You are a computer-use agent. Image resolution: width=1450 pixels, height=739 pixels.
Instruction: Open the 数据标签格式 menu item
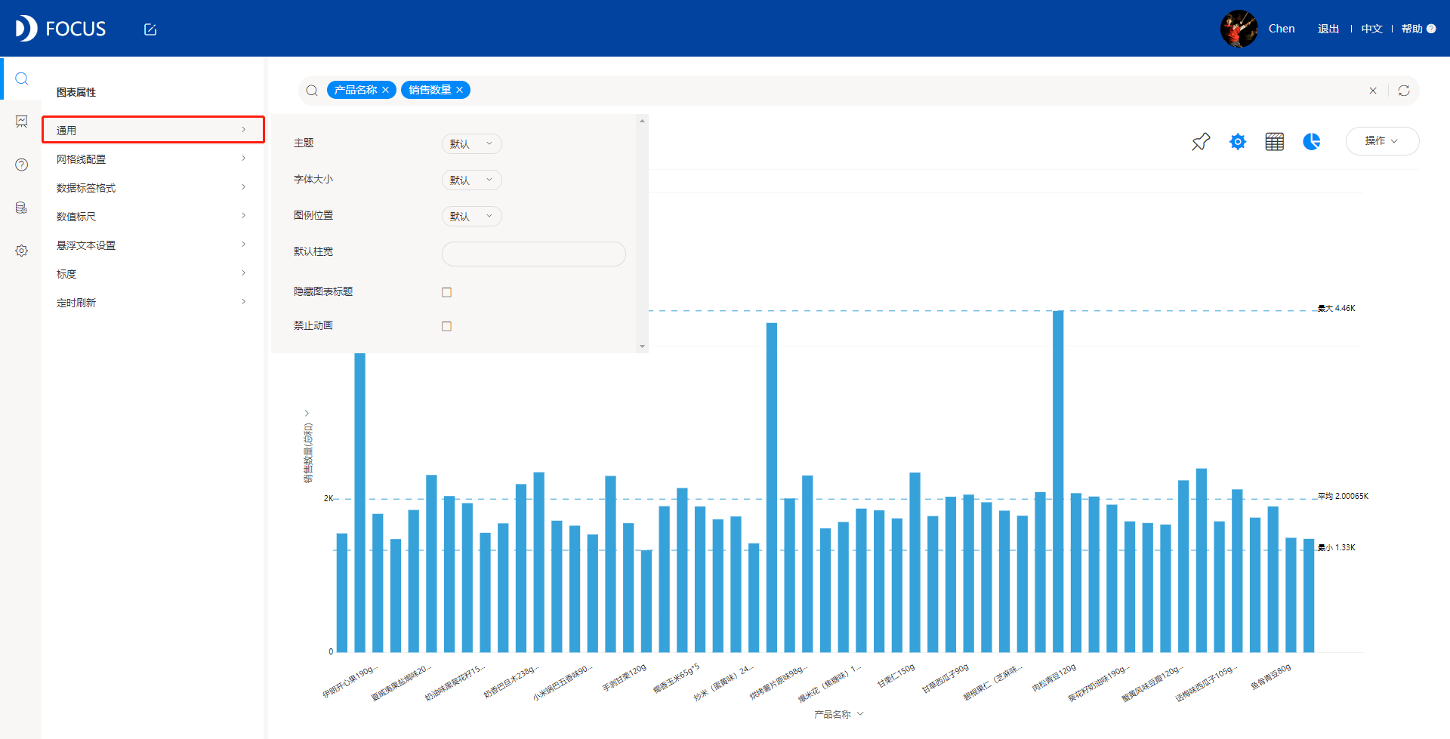153,187
